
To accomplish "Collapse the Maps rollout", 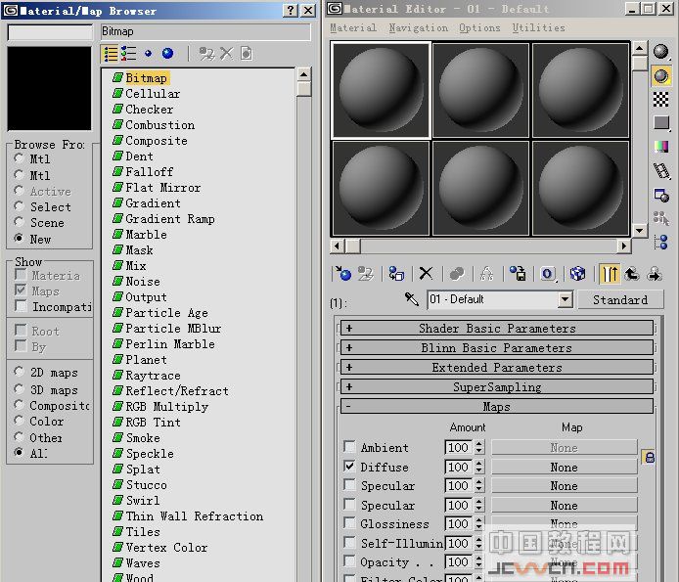I will tap(497, 406).
